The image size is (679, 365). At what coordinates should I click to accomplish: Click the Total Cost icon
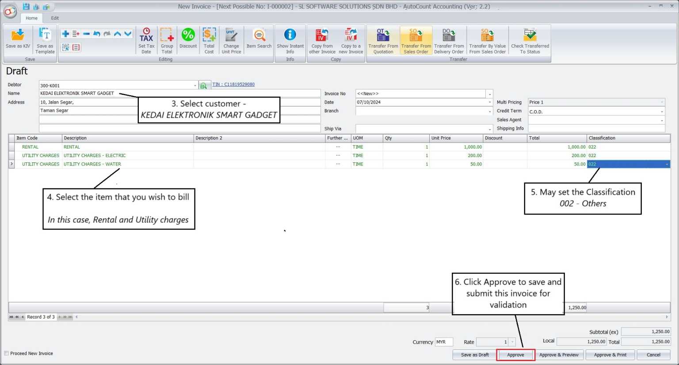click(x=209, y=40)
